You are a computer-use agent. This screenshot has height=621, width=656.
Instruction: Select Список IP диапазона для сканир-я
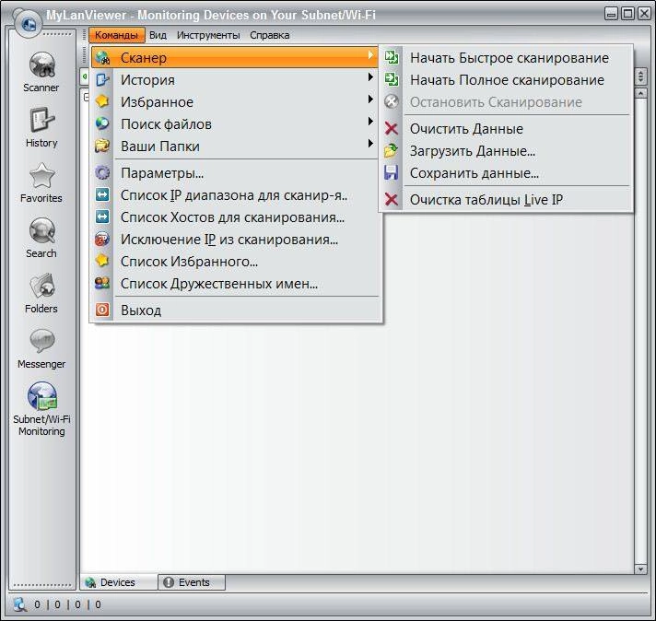[234, 195]
